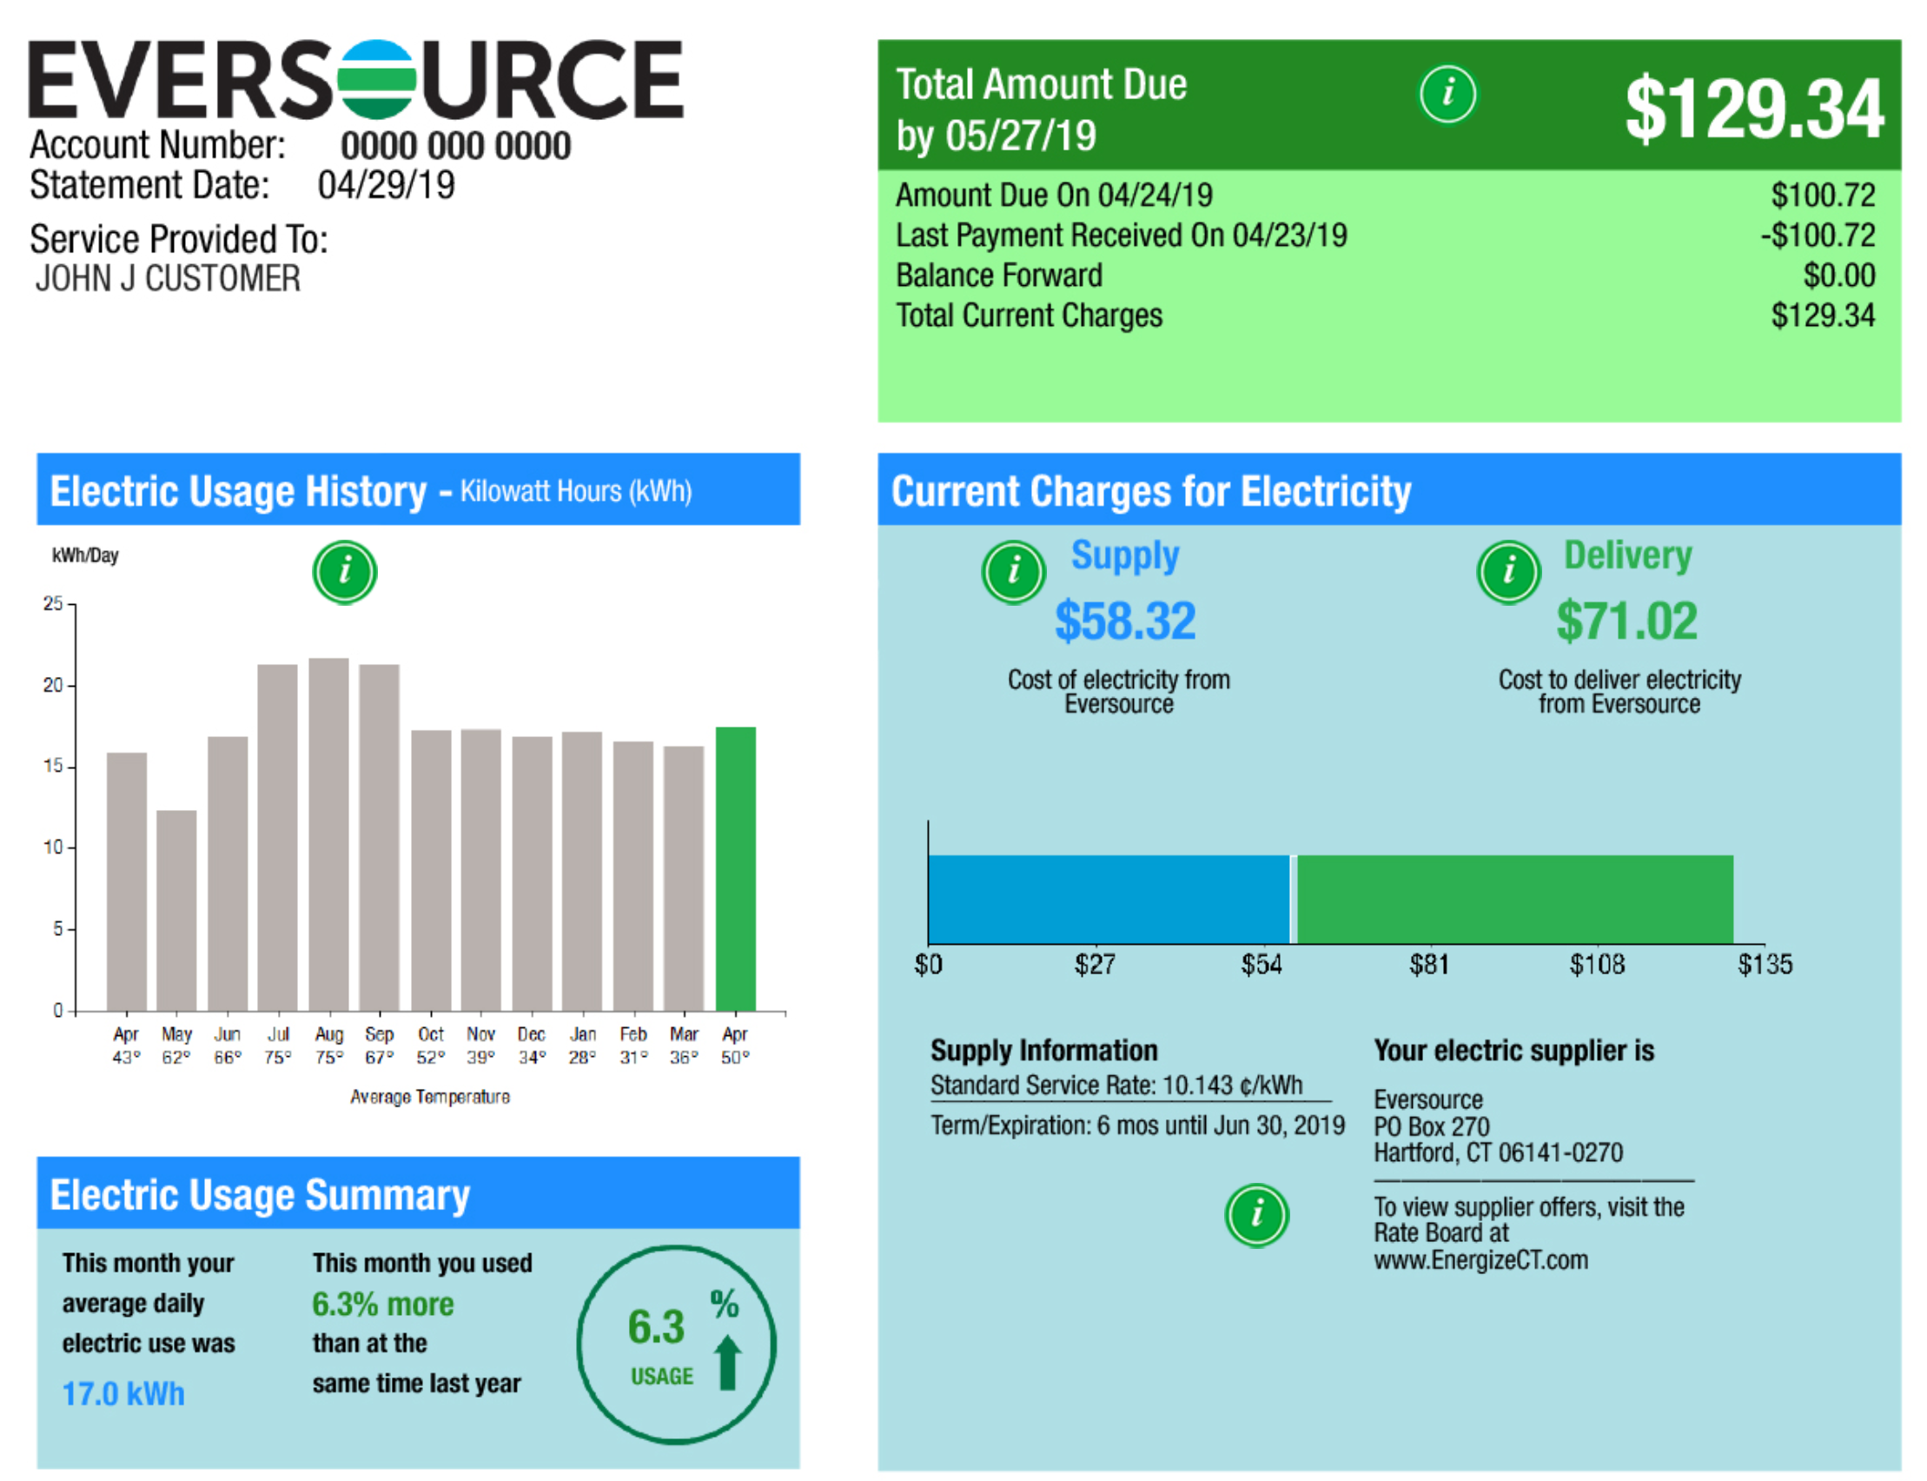Click statement date 04/29/19
The height and width of the screenshot is (1481, 1927).
click(386, 185)
